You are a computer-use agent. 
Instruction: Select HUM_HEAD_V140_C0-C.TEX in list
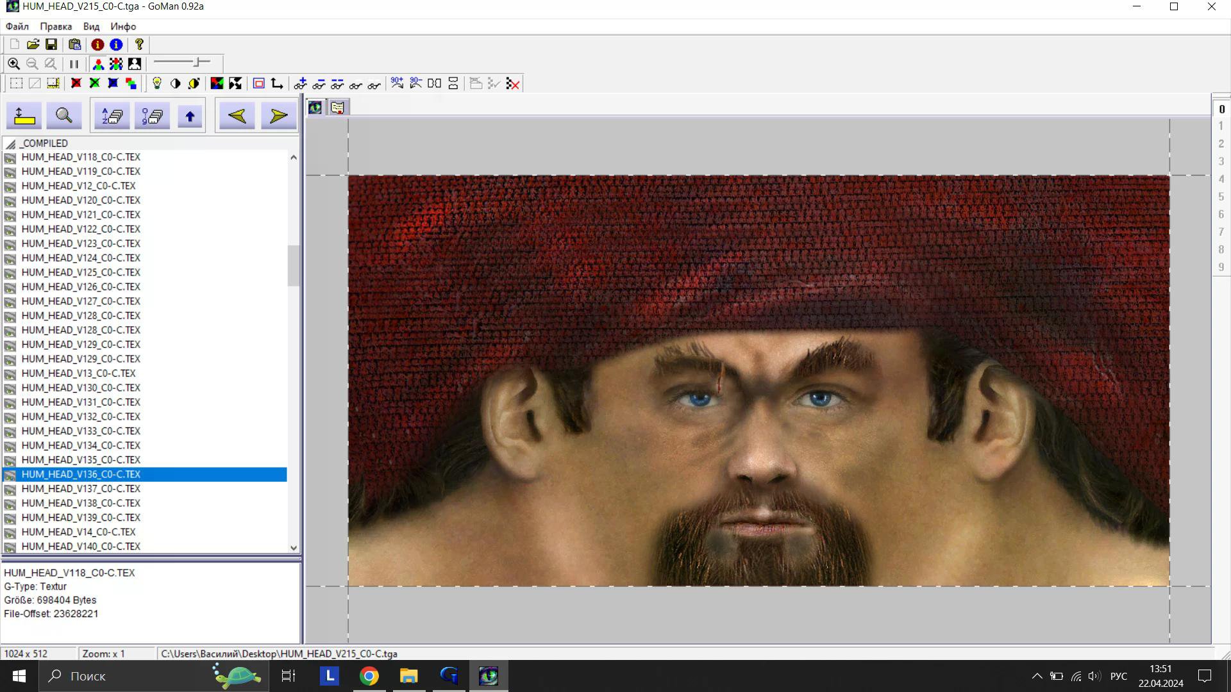(x=81, y=547)
